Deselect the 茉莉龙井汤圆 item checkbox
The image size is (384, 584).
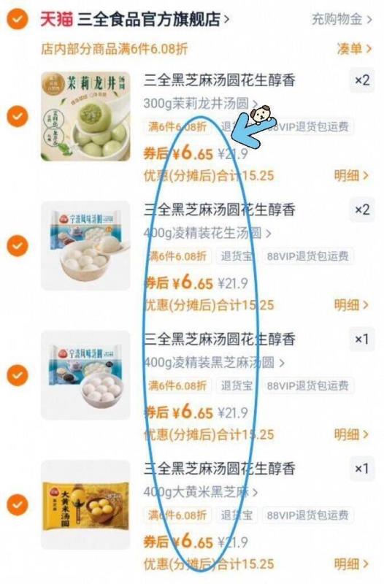click(x=18, y=116)
